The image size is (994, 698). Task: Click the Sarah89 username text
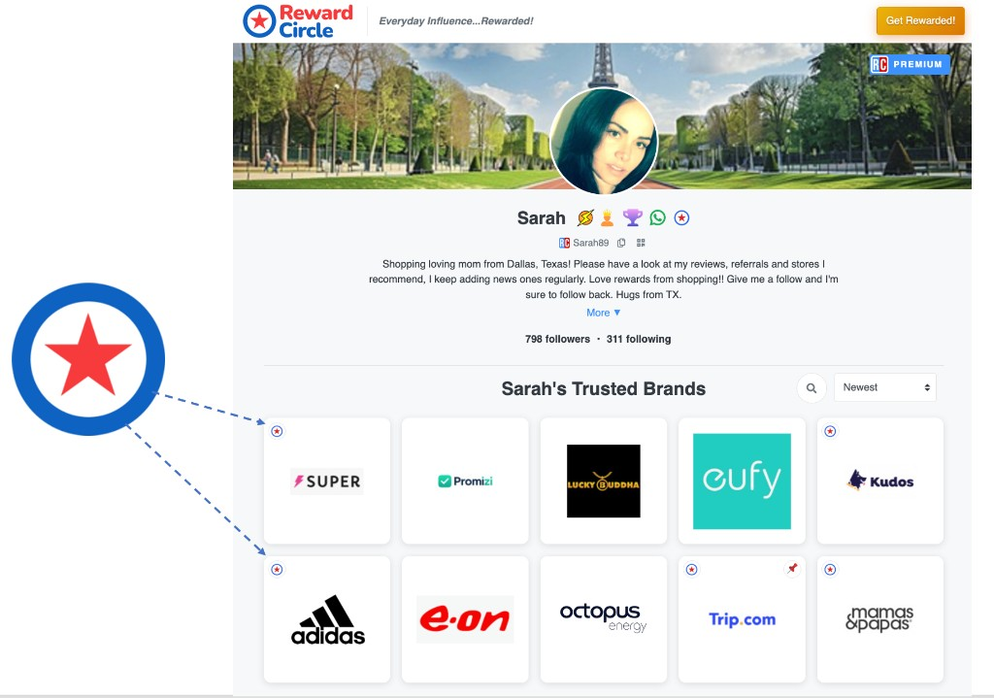[591, 243]
